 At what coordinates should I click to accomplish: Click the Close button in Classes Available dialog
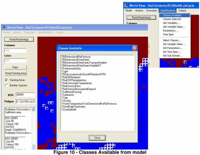coord(97,138)
